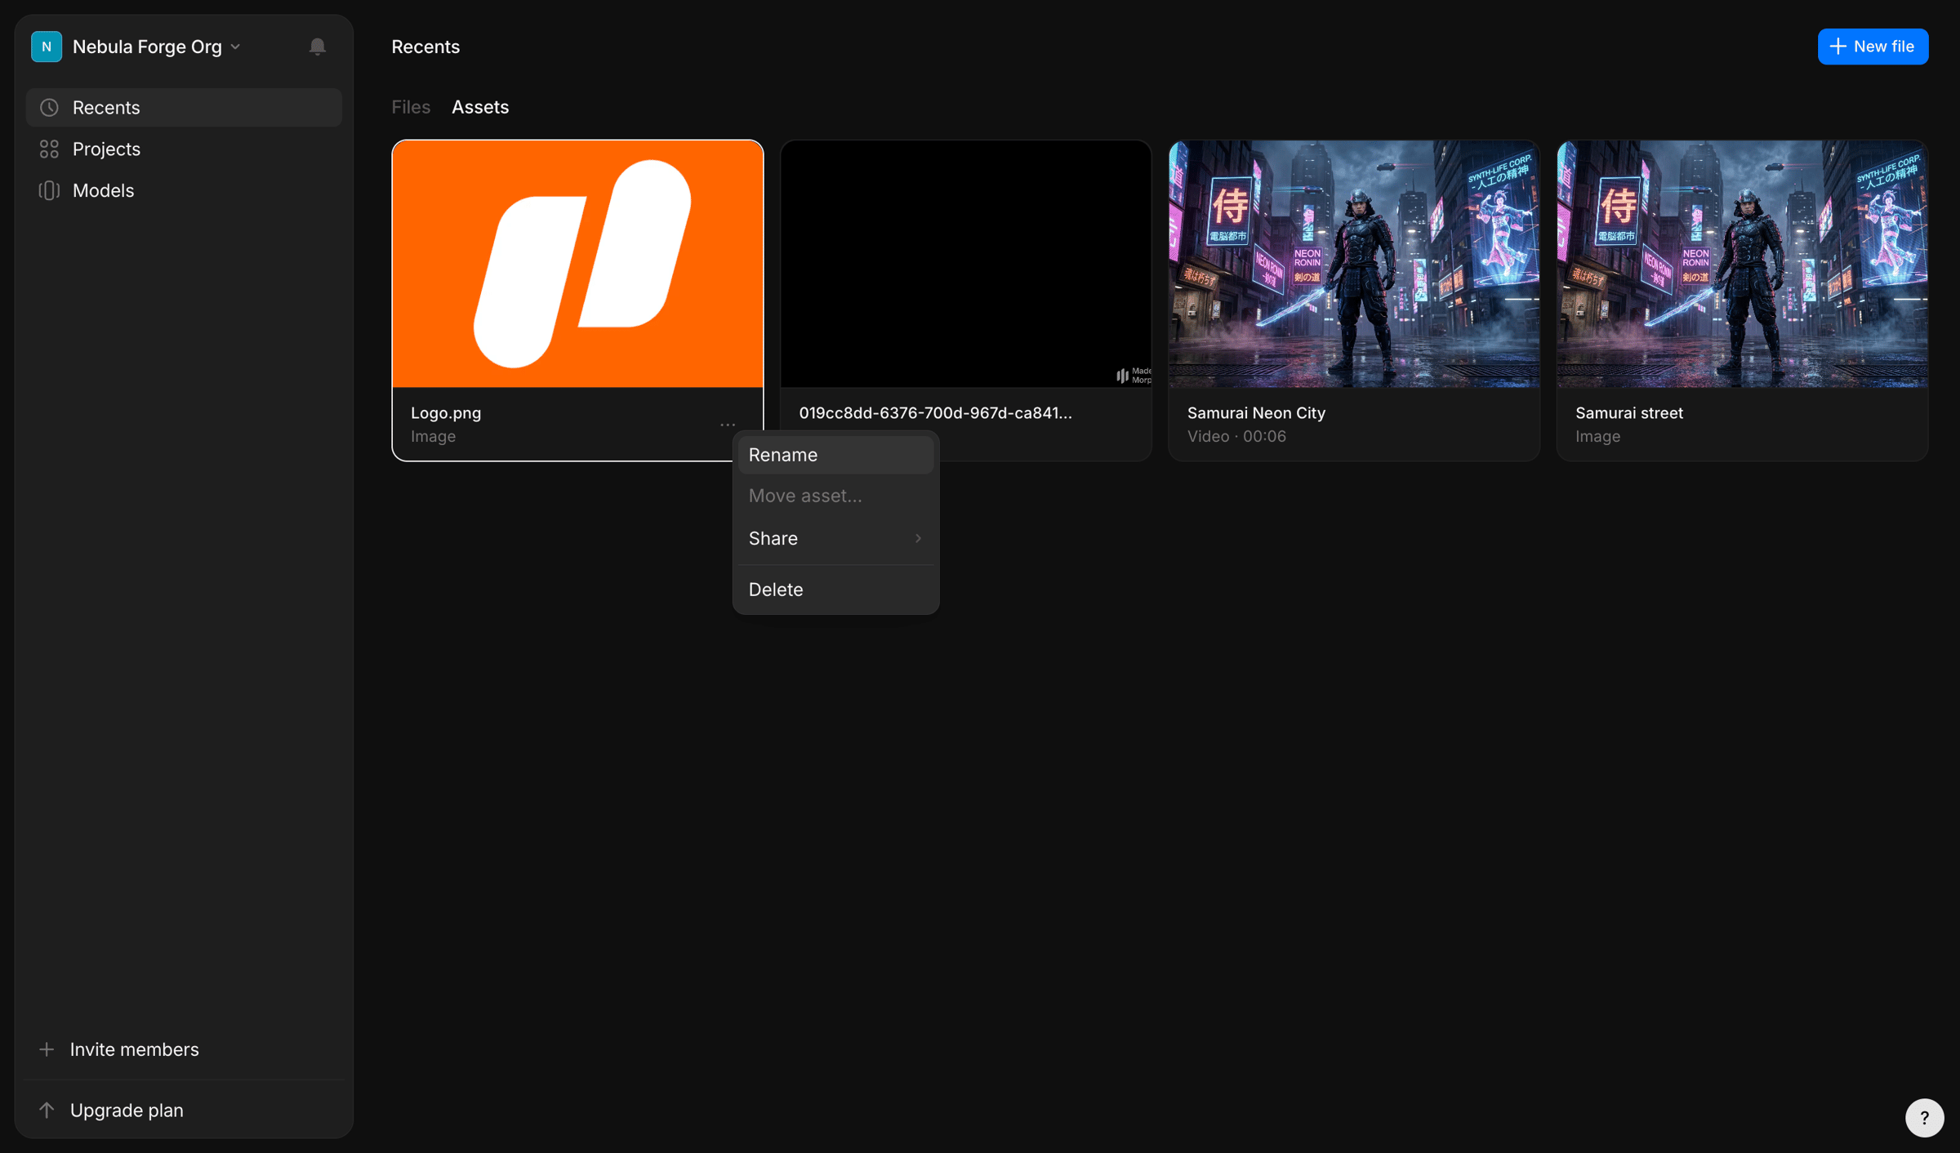1960x1153 pixels.
Task: Open the notifications bell
Action: coord(317,47)
